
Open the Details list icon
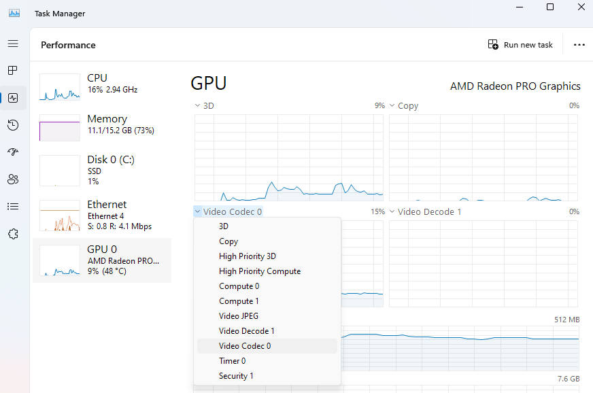13,207
